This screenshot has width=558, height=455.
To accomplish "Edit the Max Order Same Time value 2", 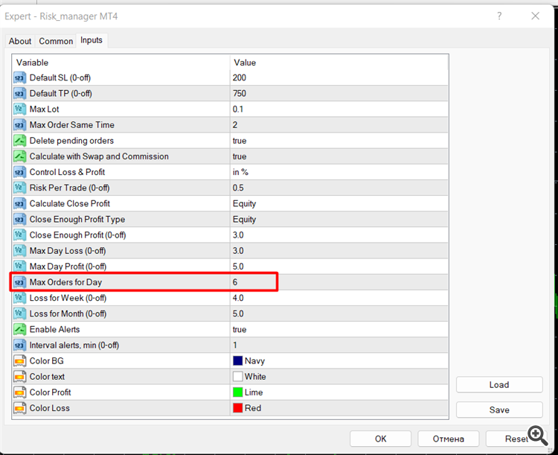I will point(339,124).
